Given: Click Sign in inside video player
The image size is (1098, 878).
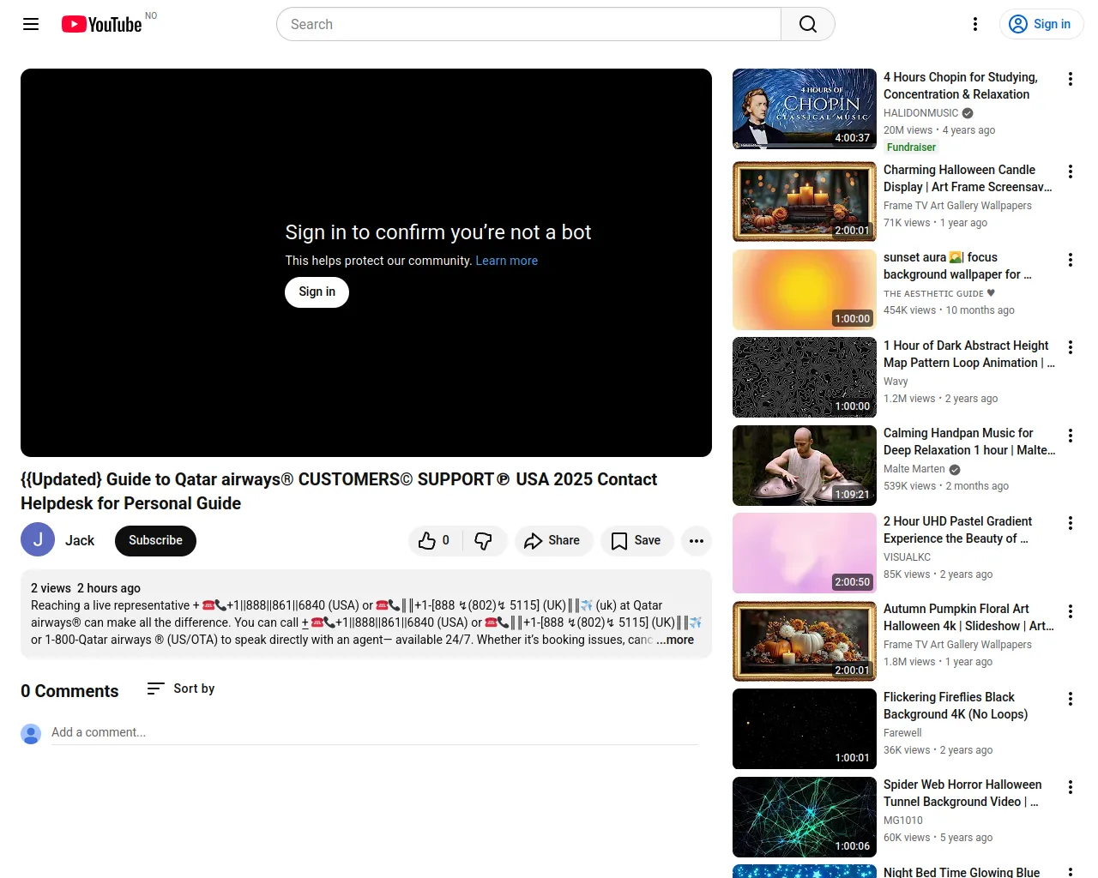Looking at the screenshot, I should pyautogui.click(x=317, y=292).
